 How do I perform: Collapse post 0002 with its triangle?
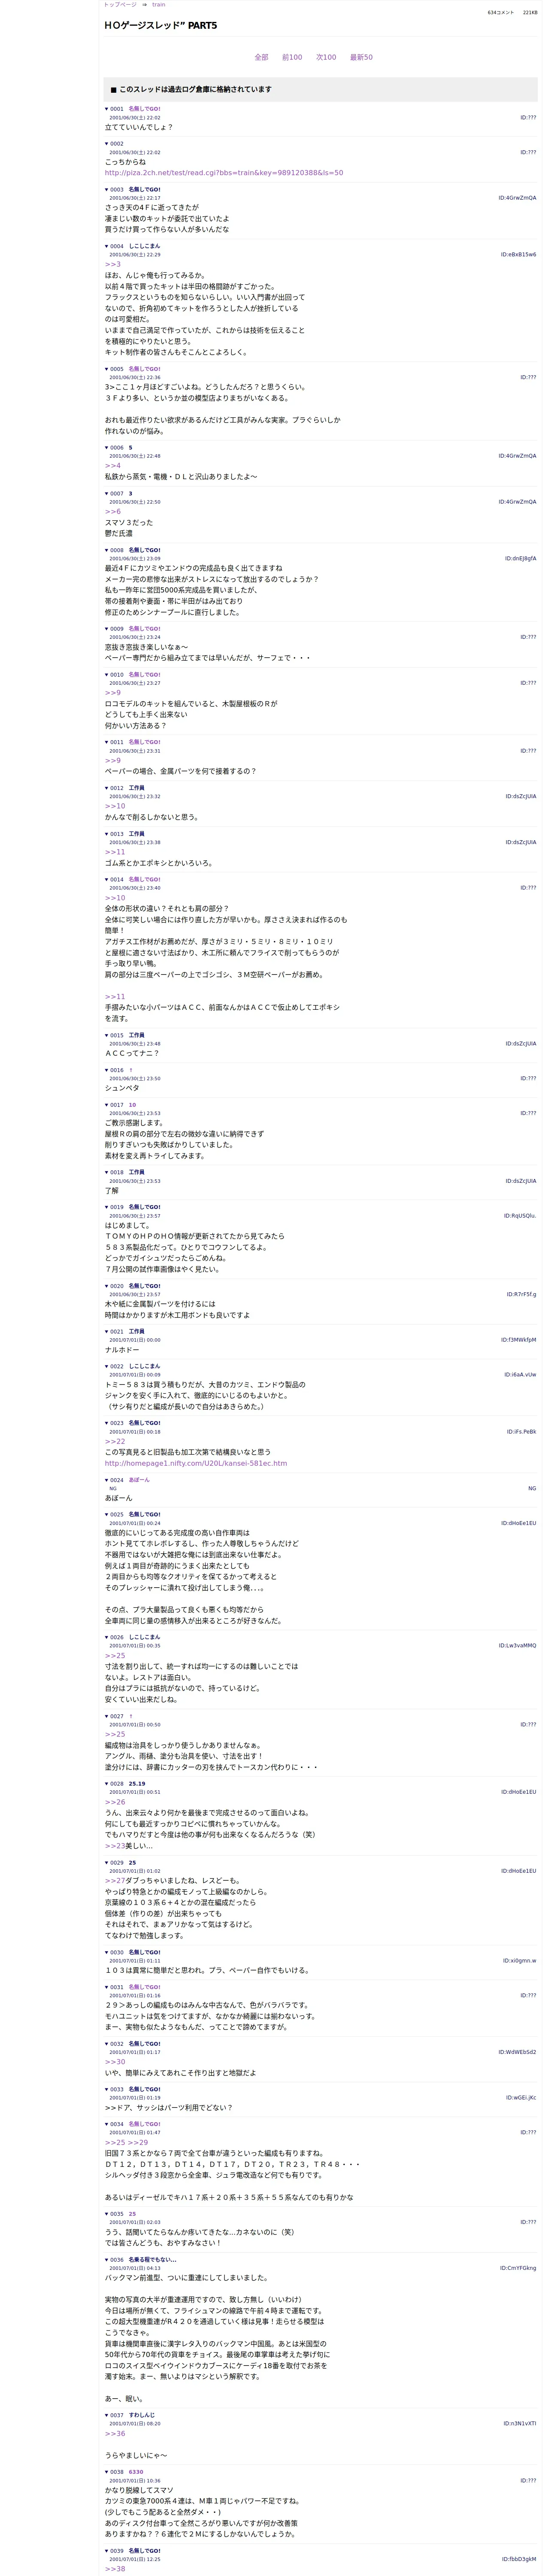(107, 144)
